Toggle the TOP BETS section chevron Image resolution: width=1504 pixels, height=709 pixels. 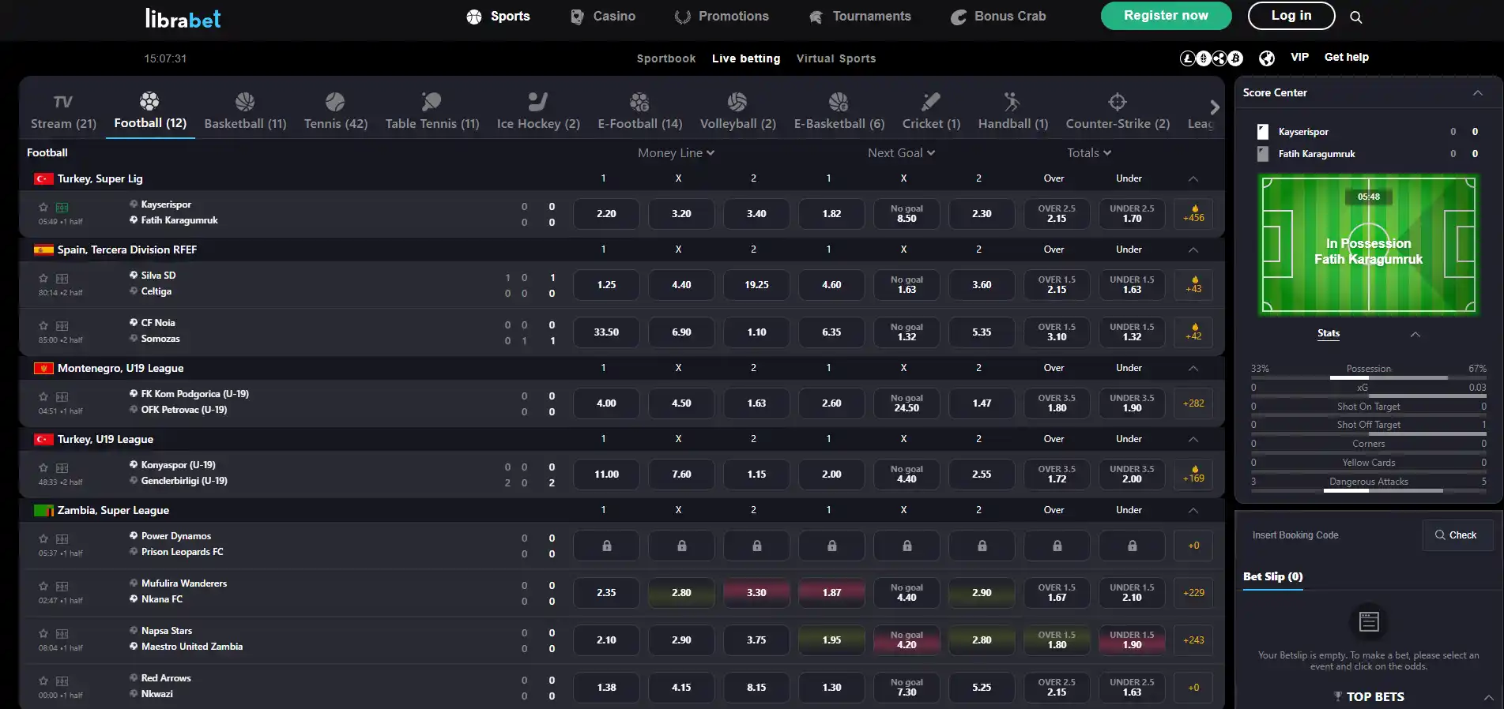pyautogui.click(x=1488, y=697)
